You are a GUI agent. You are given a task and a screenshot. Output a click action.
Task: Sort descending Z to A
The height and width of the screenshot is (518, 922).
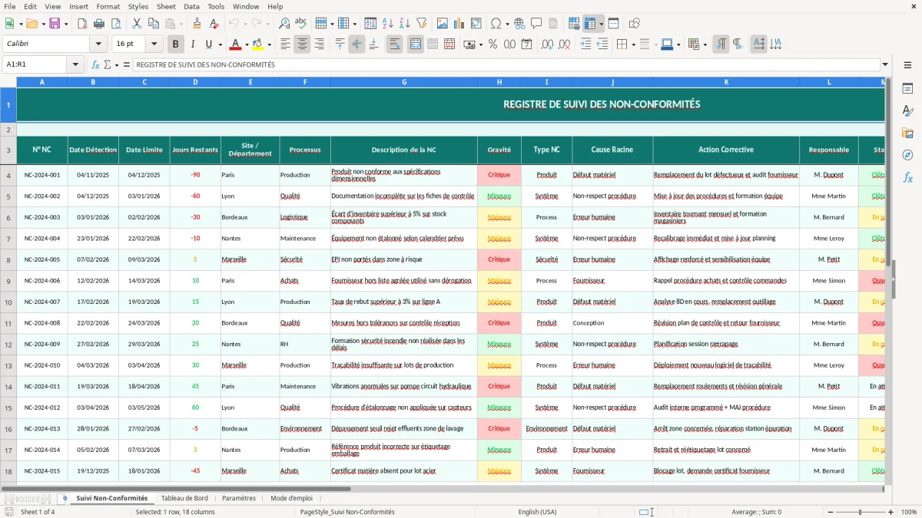pos(404,24)
